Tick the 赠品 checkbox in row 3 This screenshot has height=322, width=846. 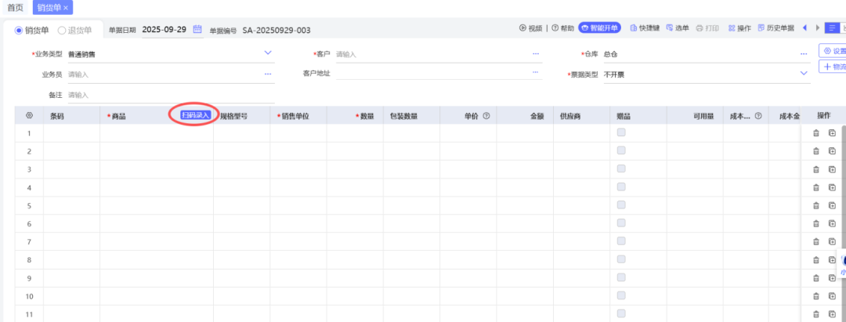tap(621, 168)
